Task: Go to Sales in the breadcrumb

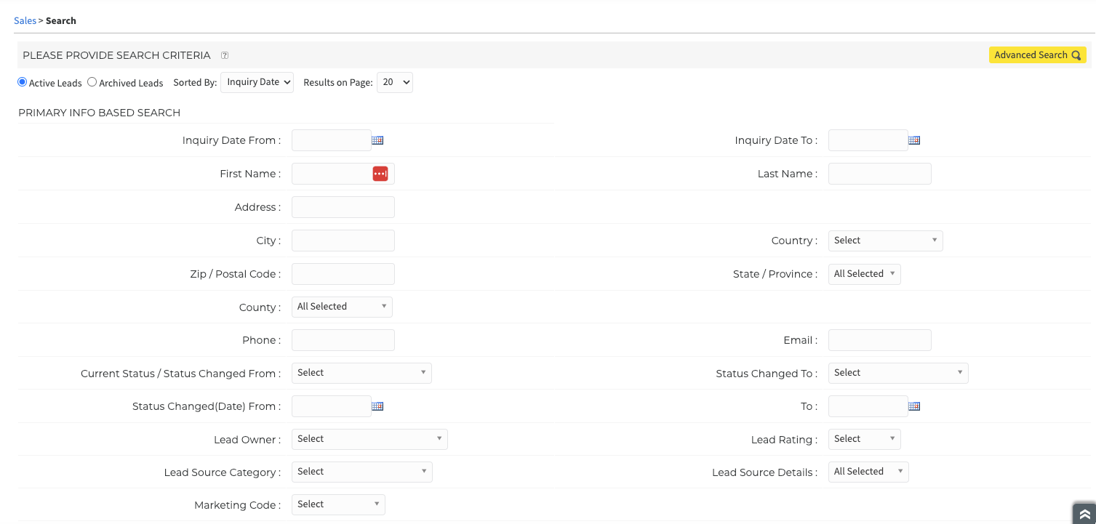Action: 25,20
